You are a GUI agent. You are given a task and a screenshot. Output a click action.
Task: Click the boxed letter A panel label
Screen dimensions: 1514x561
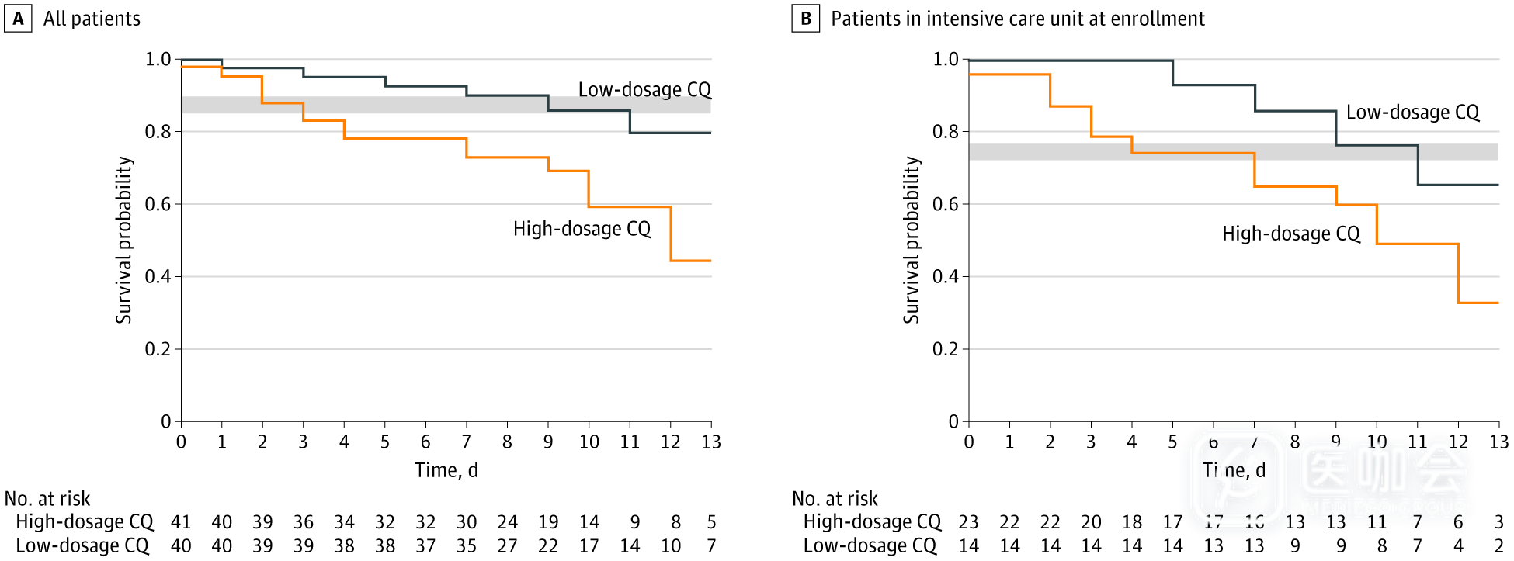[x=18, y=19]
